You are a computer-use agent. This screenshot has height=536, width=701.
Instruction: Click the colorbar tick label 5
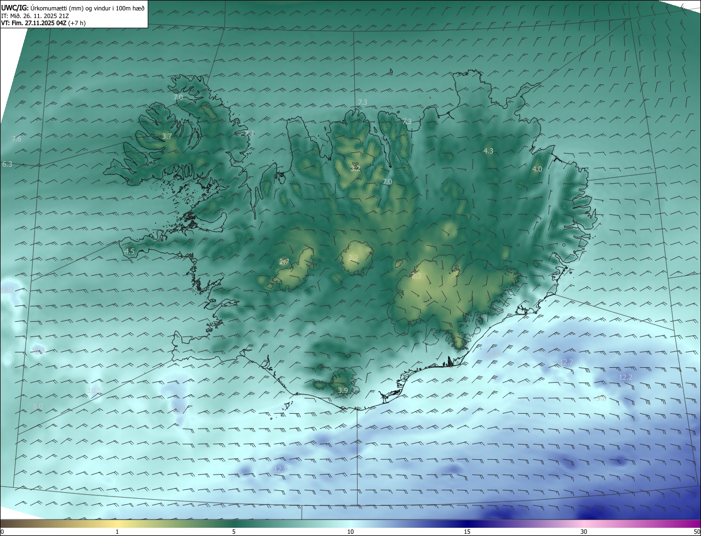point(234,532)
